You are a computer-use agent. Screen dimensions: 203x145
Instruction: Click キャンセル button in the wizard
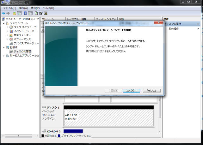coord(151,91)
